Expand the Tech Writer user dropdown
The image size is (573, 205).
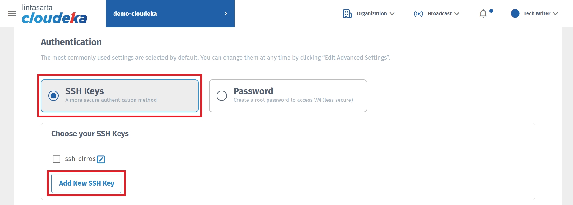tap(555, 14)
